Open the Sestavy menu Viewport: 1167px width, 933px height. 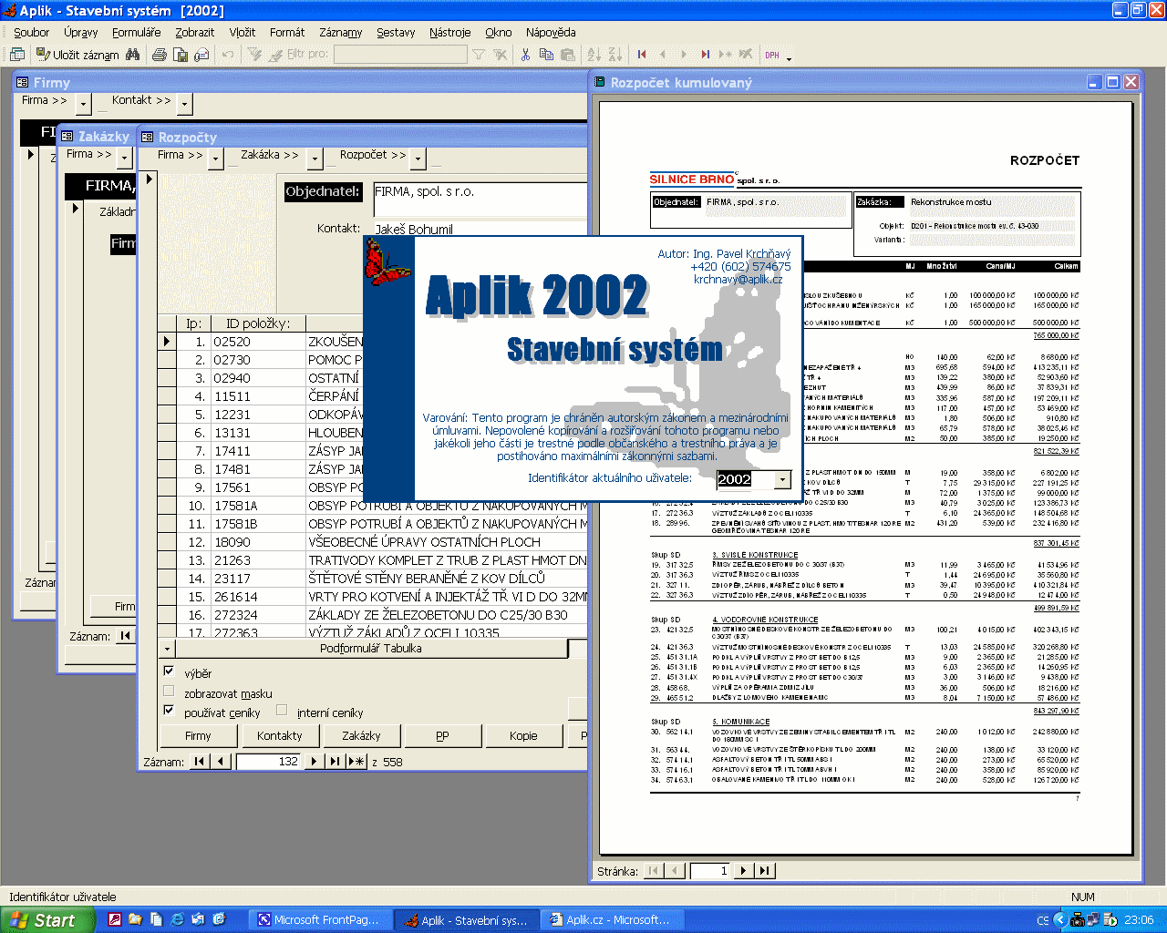(396, 33)
